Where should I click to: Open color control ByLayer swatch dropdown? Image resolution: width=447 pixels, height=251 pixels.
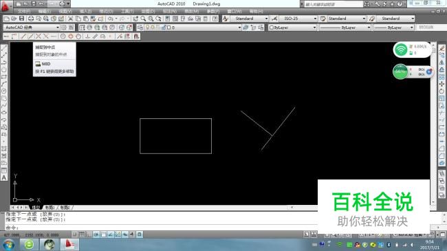292,28
